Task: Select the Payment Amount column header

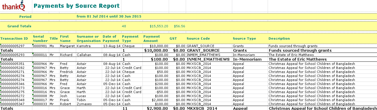Action: [152, 38]
